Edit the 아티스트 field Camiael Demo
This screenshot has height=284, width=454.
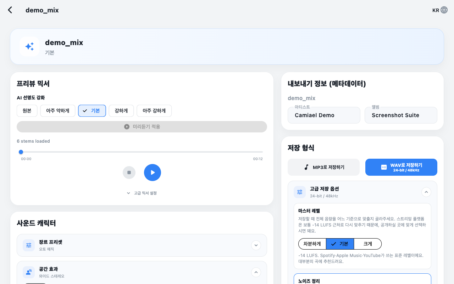tap(324, 115)
